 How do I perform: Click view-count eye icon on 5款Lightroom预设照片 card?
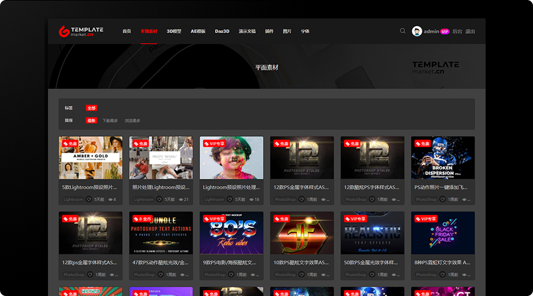click(110, 200)
